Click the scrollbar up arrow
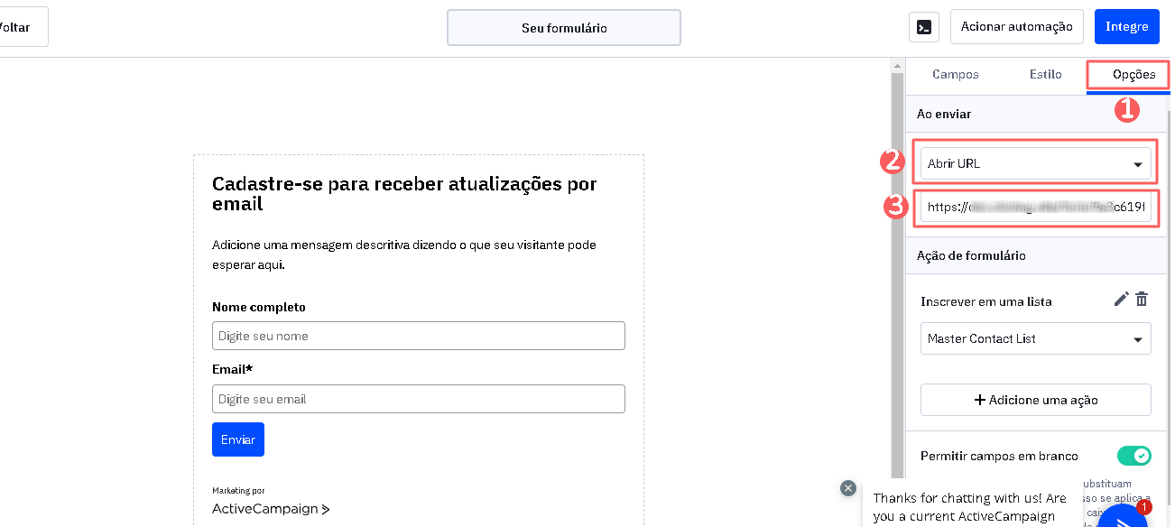This screenshot has height=527, width=1175. tap(897, 68)
